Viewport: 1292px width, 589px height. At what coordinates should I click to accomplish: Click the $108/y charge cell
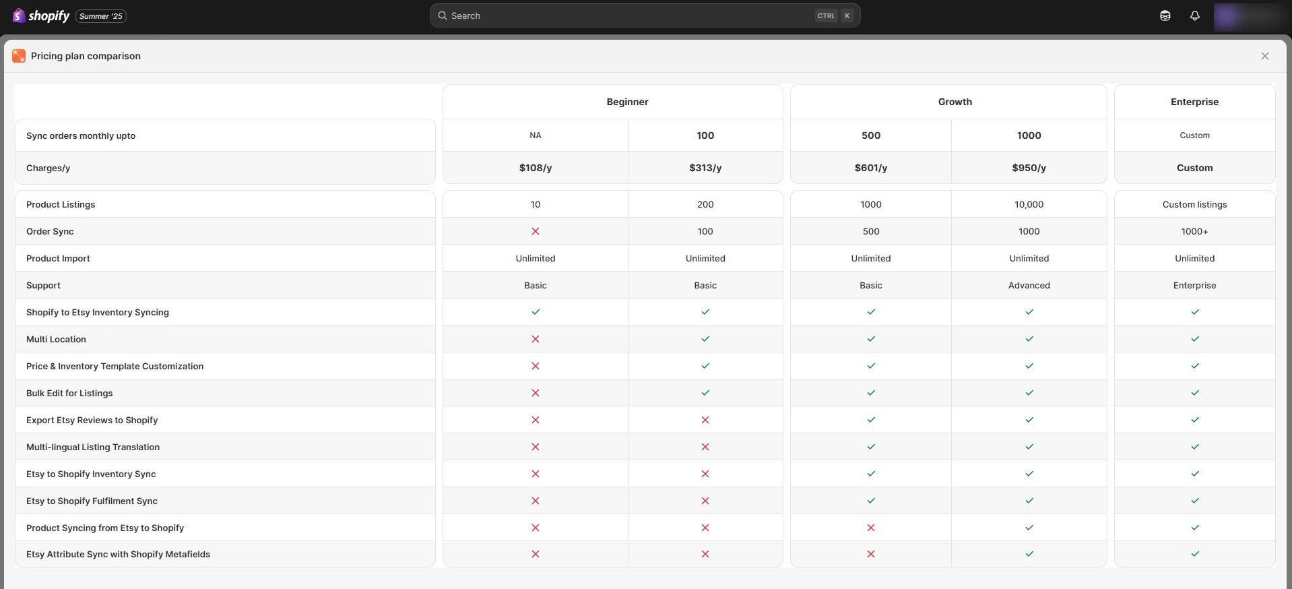[536, 168]
